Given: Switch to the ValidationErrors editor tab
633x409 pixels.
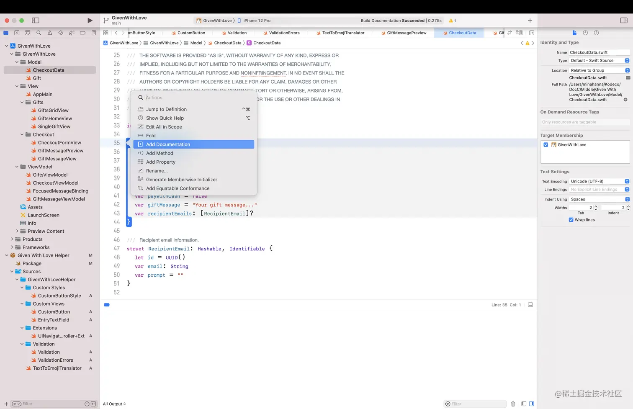Looking at the screenshot, I should (x=281, y=33).
